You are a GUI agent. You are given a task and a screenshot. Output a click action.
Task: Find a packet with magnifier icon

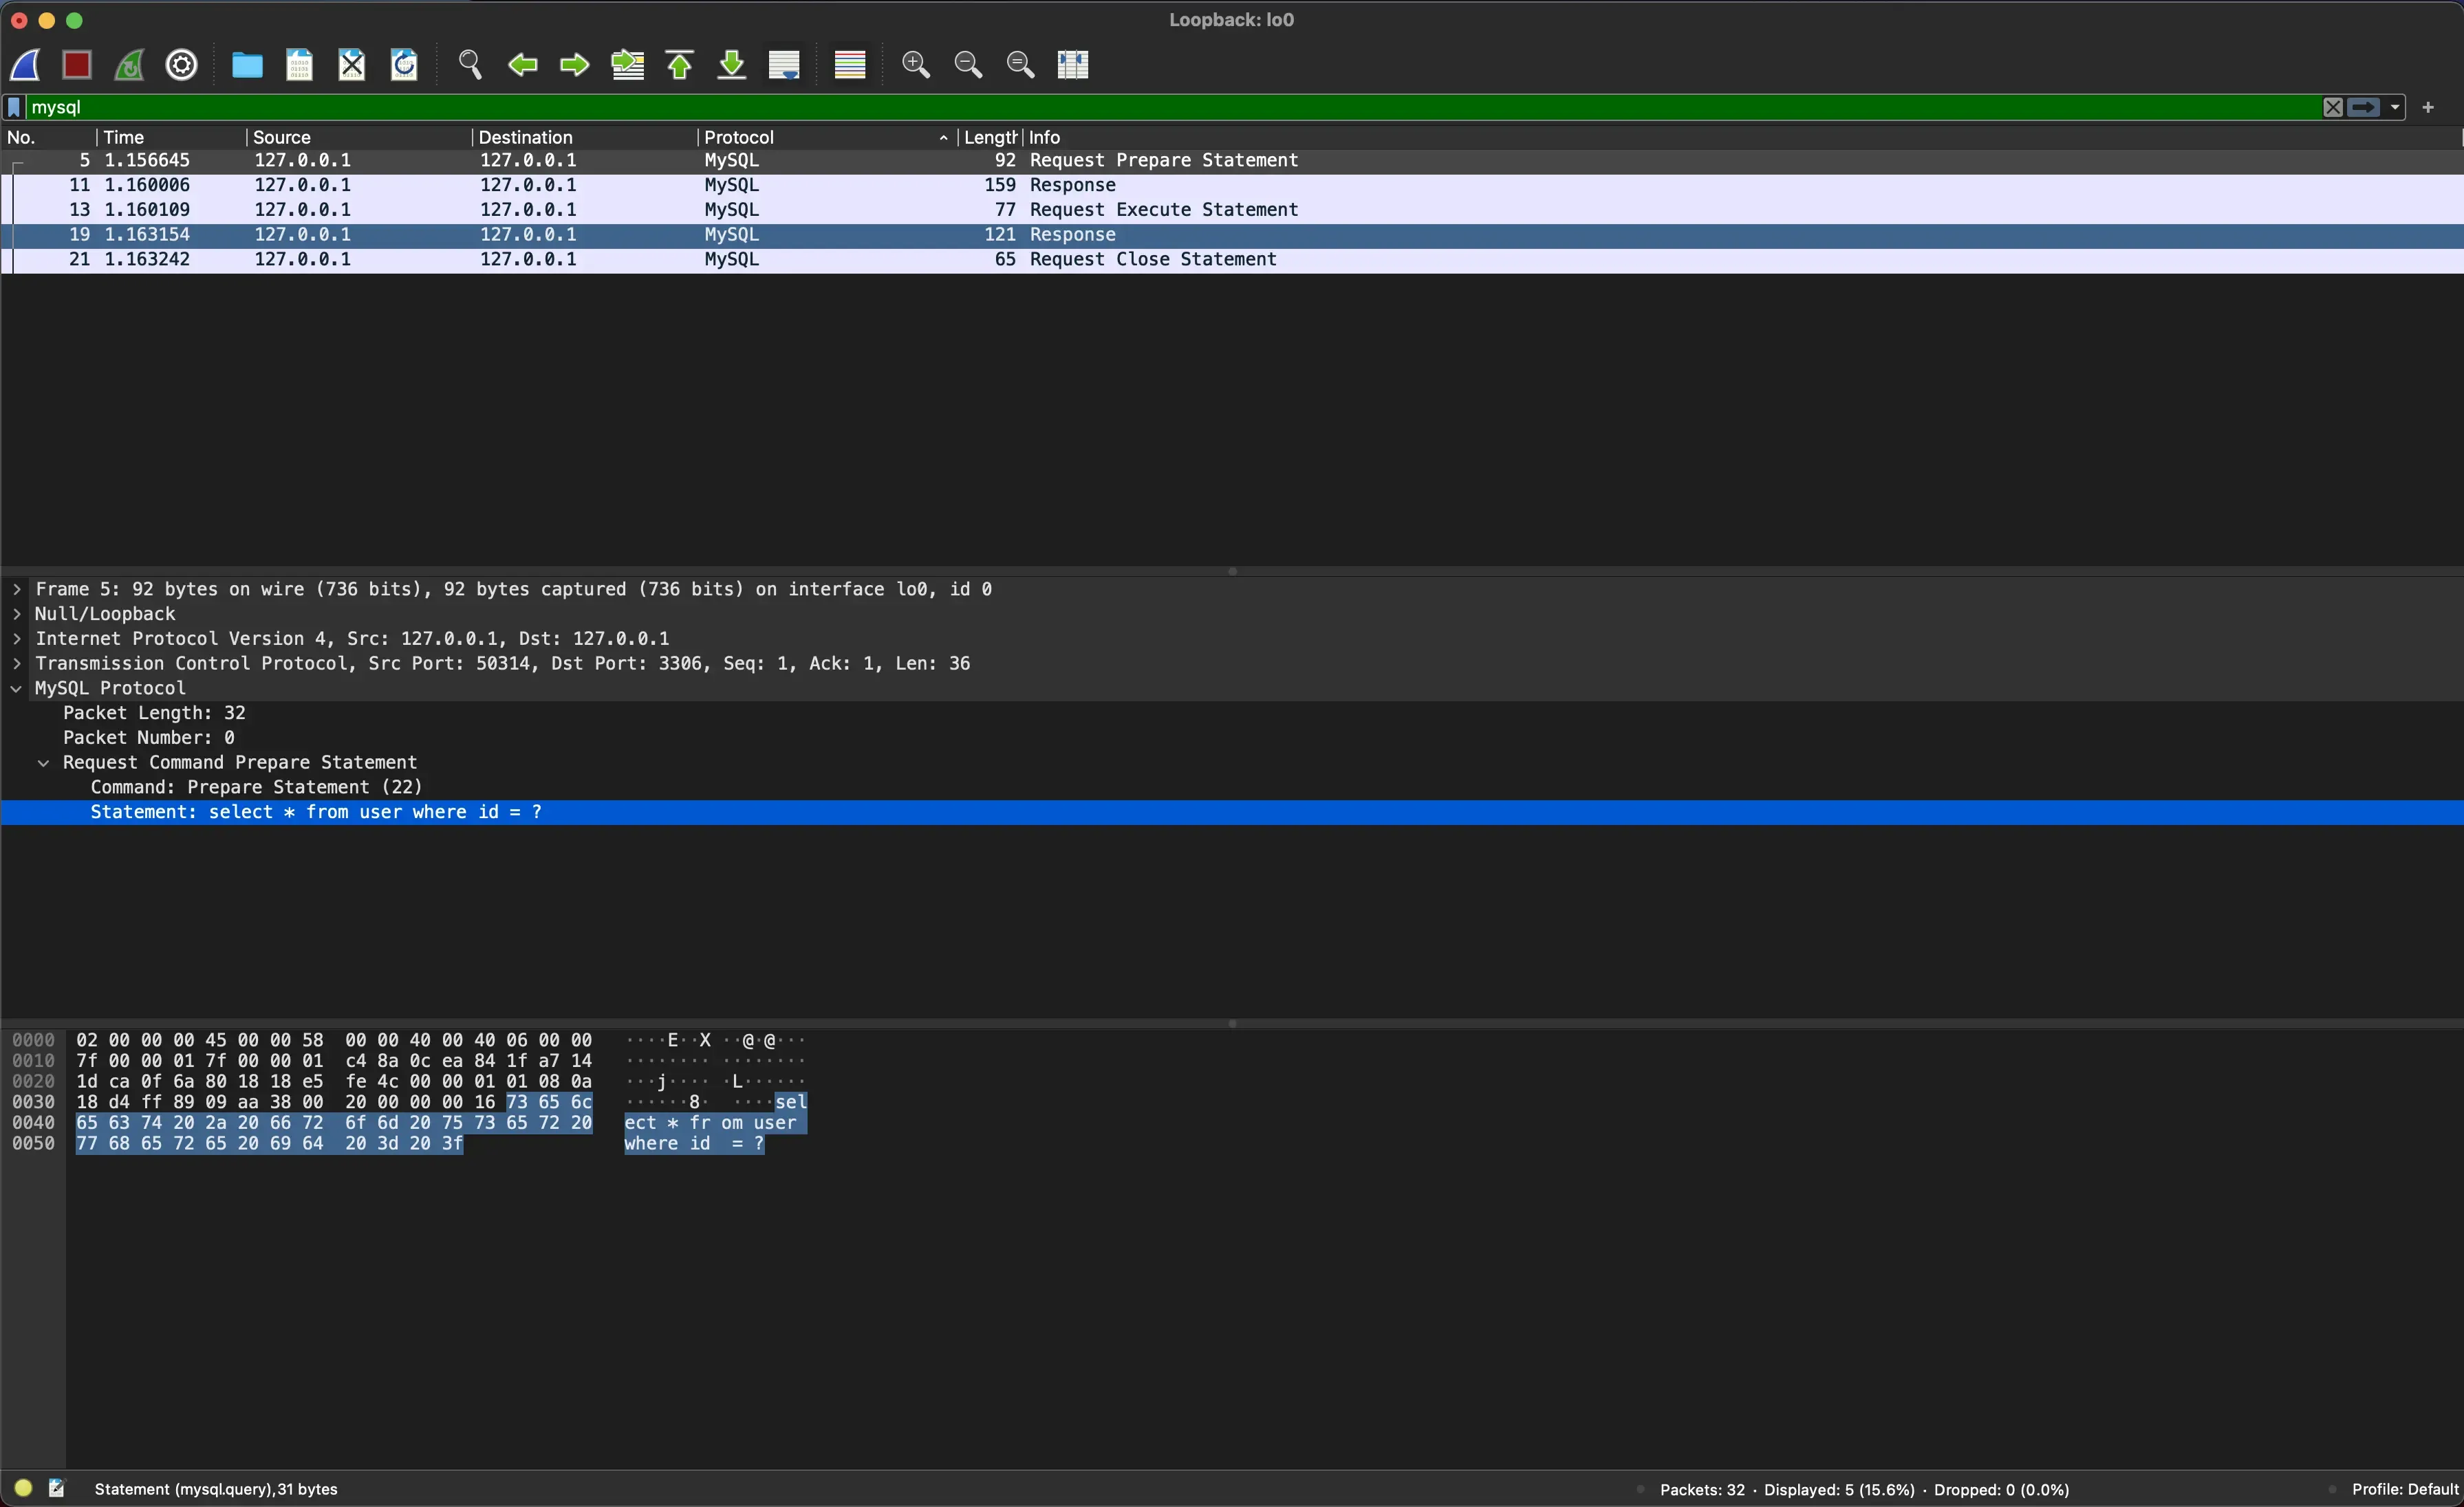(470, 65)
